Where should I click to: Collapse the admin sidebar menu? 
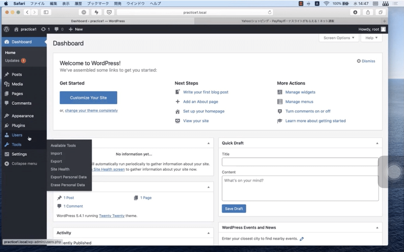(x=24, y=164)
